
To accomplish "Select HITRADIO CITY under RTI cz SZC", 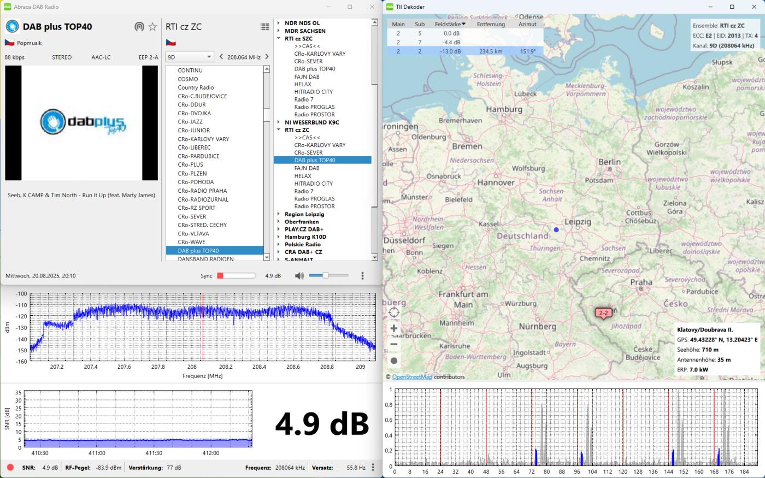I will point(314,92).
